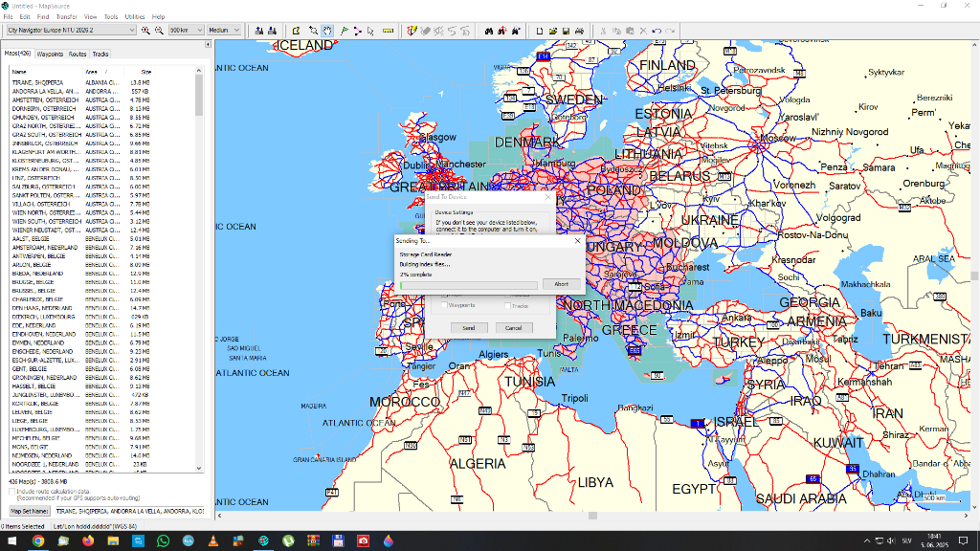Select the Waypoint flag tool

(344, 31)
